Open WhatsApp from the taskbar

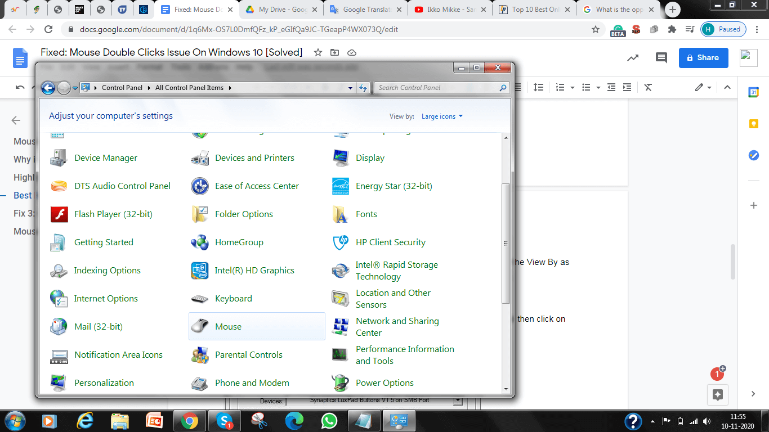[x=329, y=421]
